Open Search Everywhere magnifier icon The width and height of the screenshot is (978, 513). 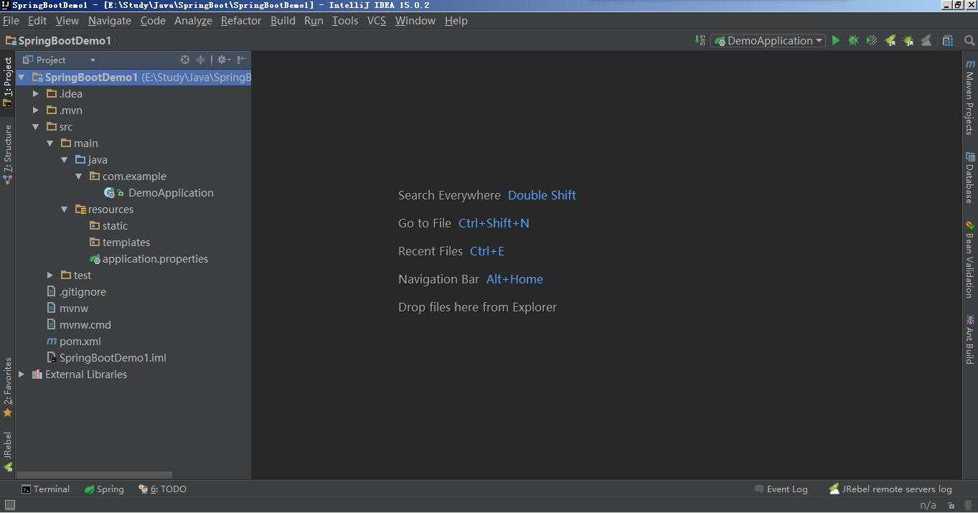click(969, 41)
